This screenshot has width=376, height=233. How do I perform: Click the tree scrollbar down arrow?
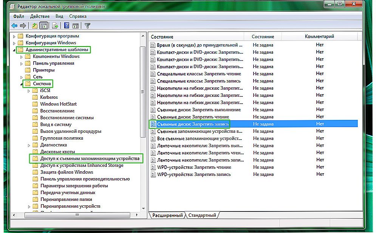[143, 208]
